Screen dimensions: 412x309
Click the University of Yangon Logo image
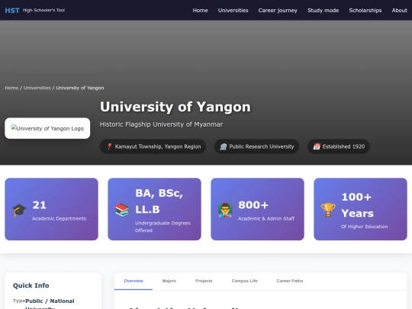coord(47,128)
